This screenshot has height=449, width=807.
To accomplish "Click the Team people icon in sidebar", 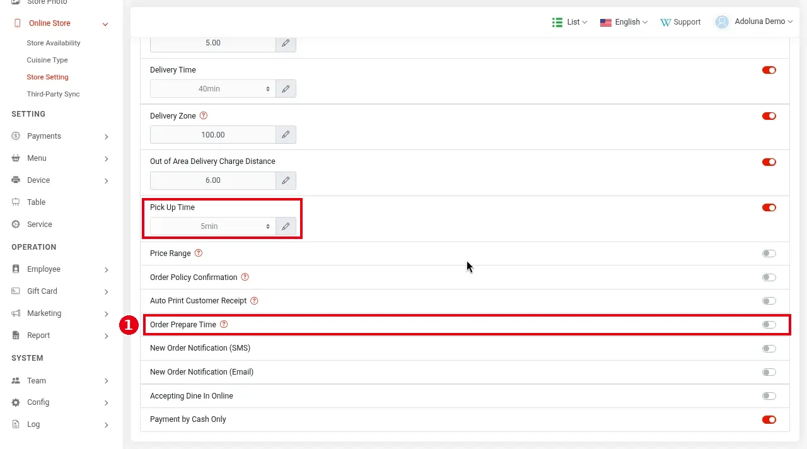I will click(16, 381).
